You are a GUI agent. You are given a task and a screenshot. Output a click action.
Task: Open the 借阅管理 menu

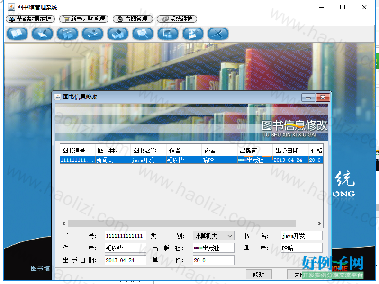coord(133,19)
